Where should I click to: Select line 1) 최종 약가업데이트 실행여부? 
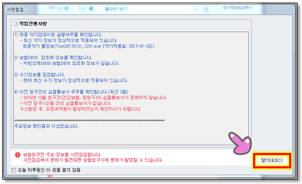[58, 35]
